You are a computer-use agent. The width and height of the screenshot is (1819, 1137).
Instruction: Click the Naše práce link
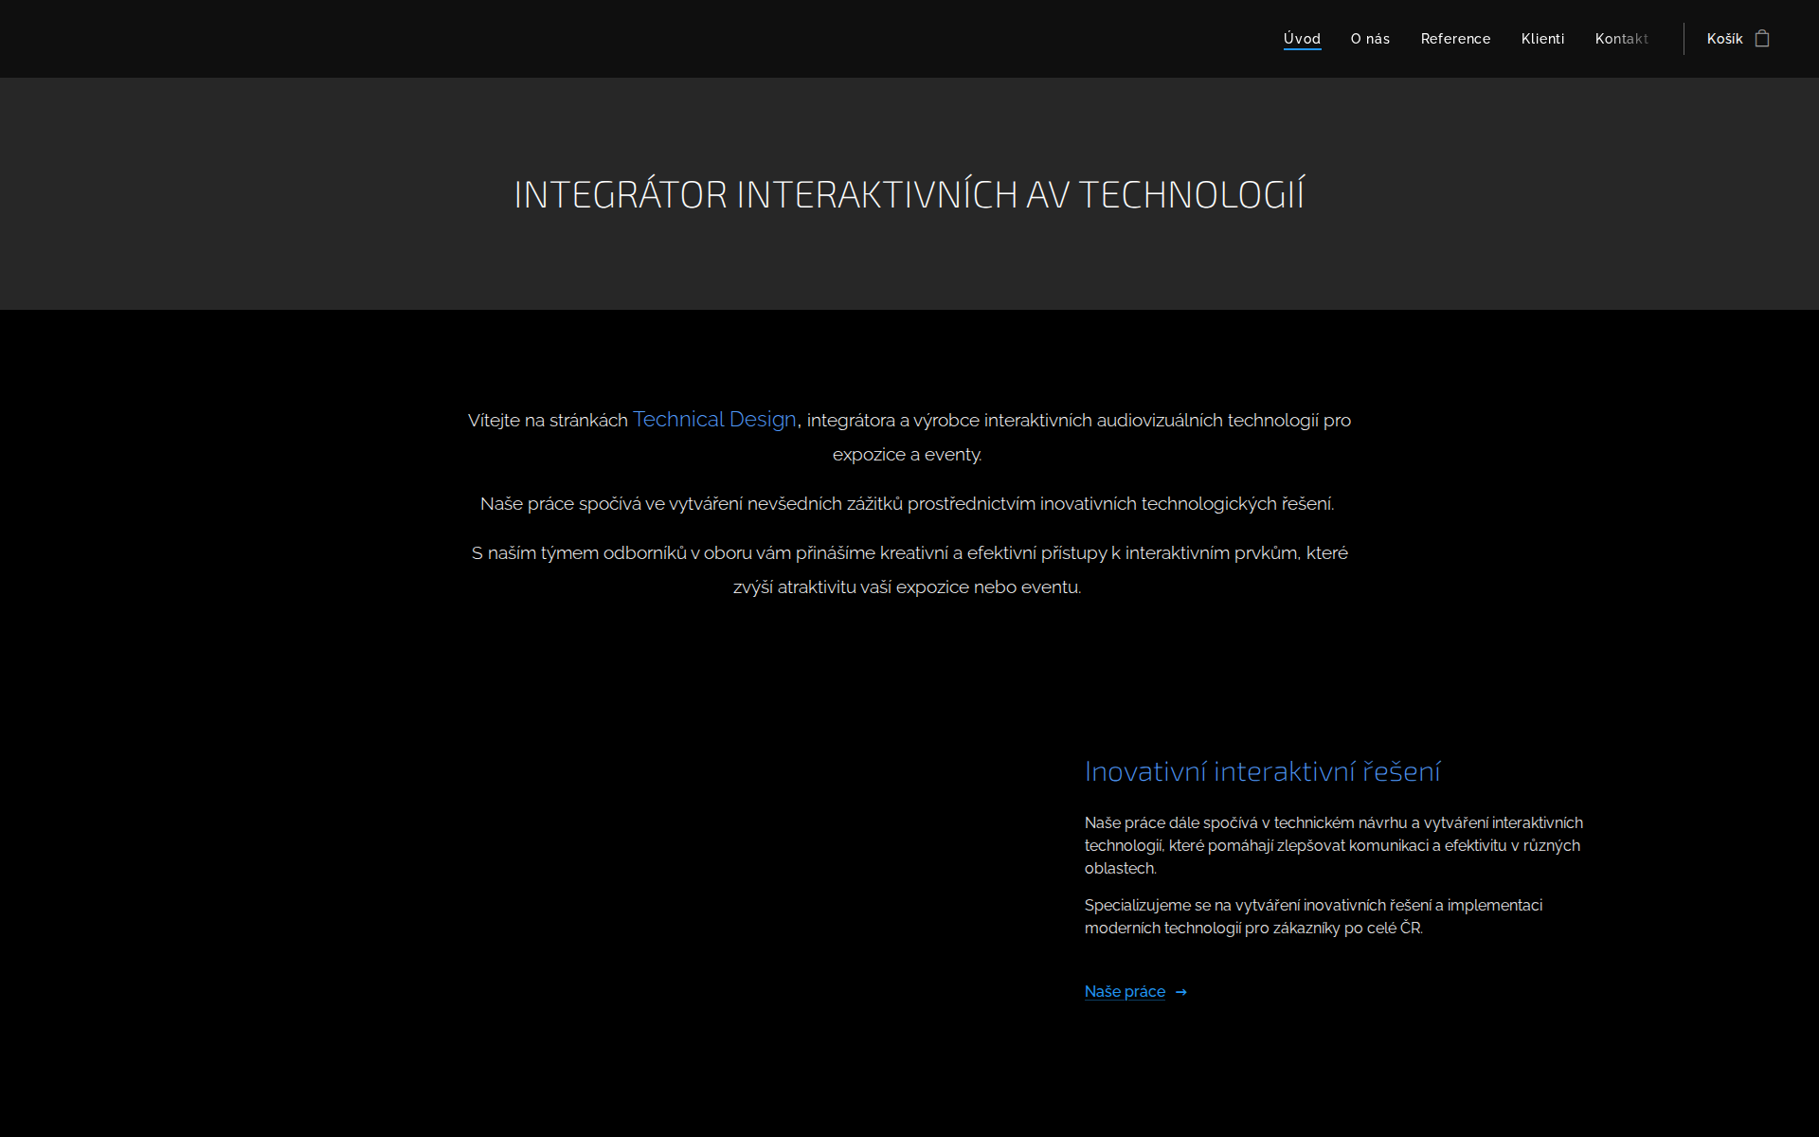[1125, 991]
